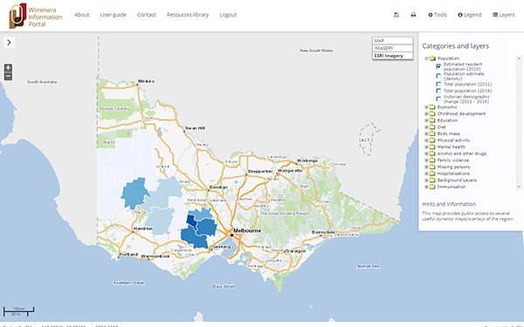Zoom in on the map
The height and width of the screenshot is (327, 524).
pyautogui.click(x=8, y=68)
